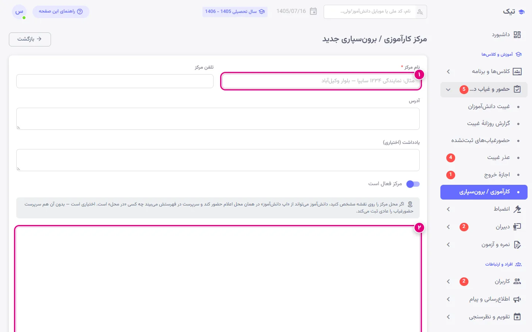
Task: Toggle the مرکز فعال است switch
Action: 413,184
